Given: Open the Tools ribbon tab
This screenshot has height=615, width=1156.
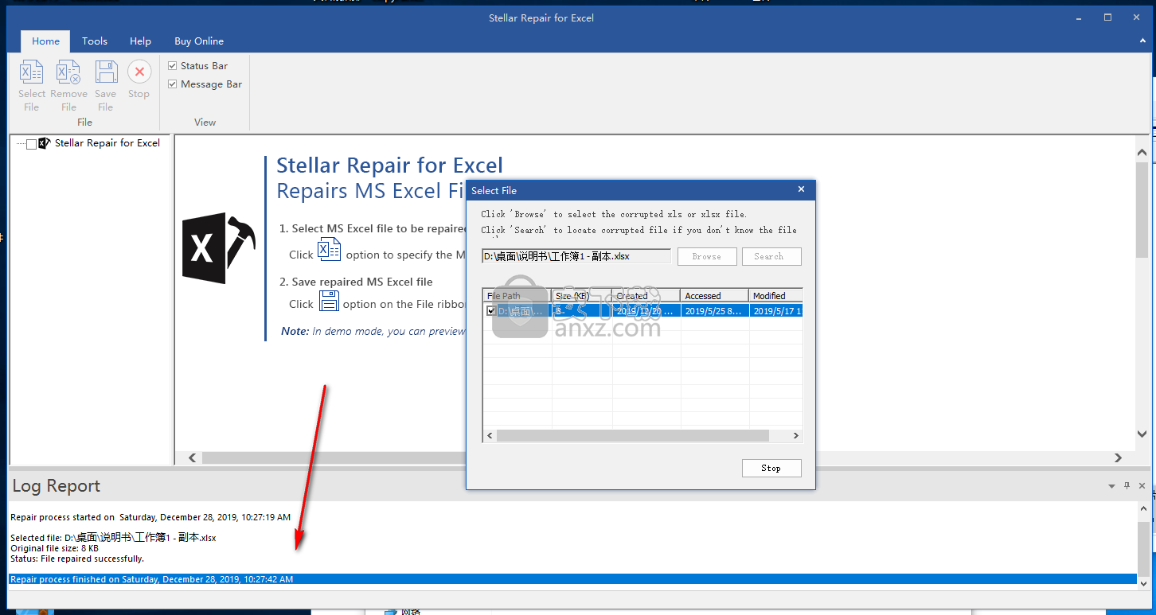Looking at the screenshot, I should pyautogui.click(x=95, y=41).
